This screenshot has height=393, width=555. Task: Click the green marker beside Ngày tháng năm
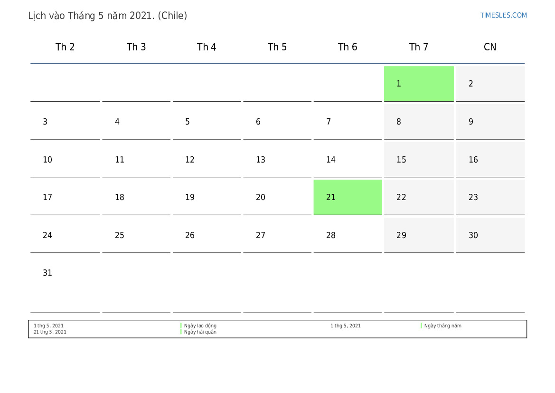point(421,326)
